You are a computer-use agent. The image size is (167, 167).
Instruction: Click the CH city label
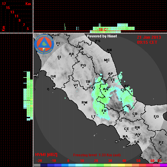(x=123, y=90)
